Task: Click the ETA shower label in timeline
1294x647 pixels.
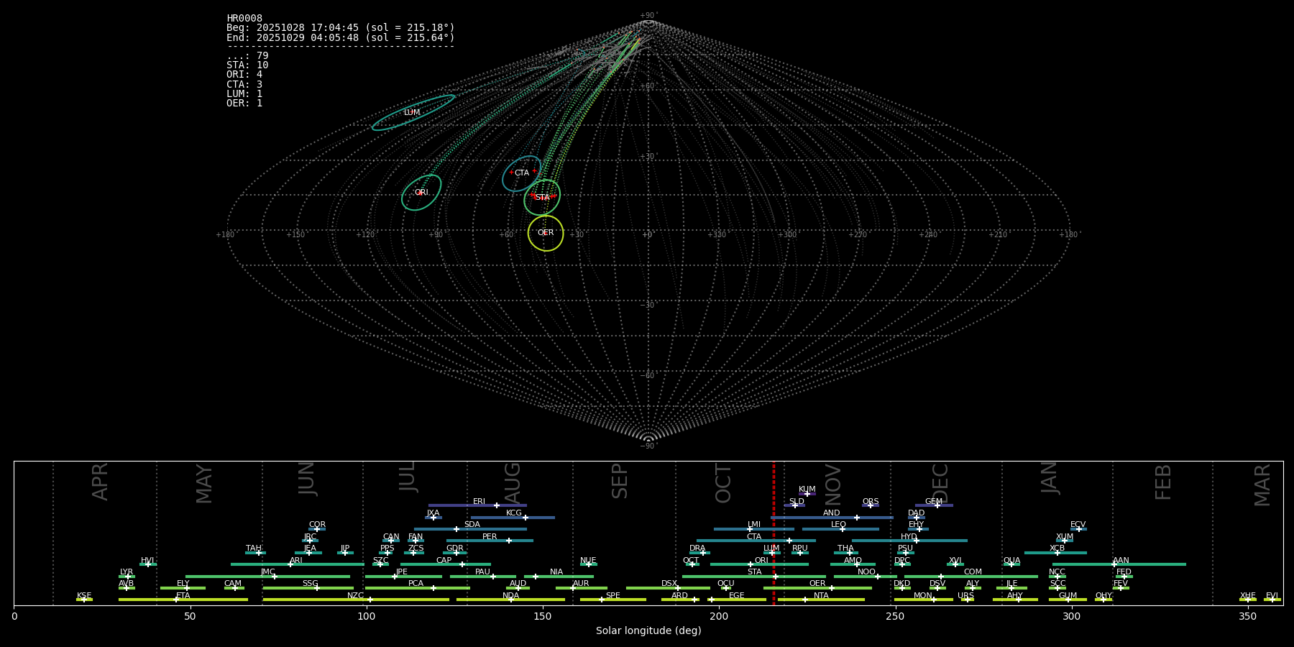Action: (x=183, y=596)
